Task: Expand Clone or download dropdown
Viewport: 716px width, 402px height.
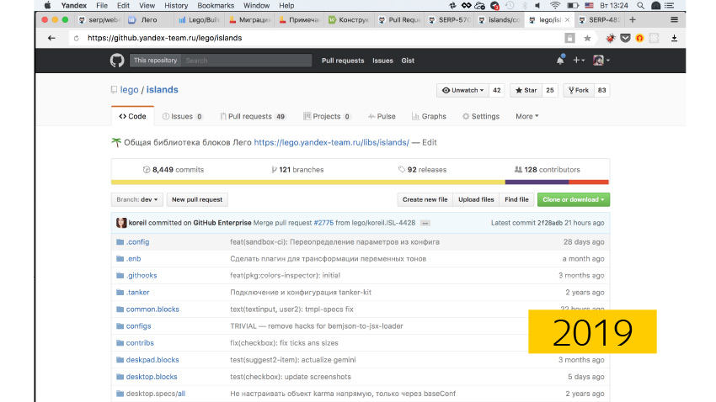Action: point(573,199)
